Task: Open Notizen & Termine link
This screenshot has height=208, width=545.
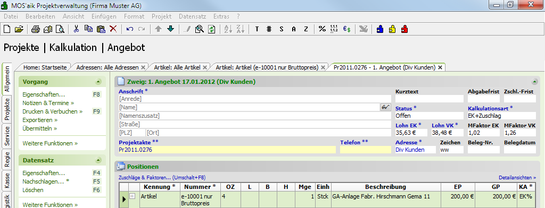Action: (x=48, y=103)
